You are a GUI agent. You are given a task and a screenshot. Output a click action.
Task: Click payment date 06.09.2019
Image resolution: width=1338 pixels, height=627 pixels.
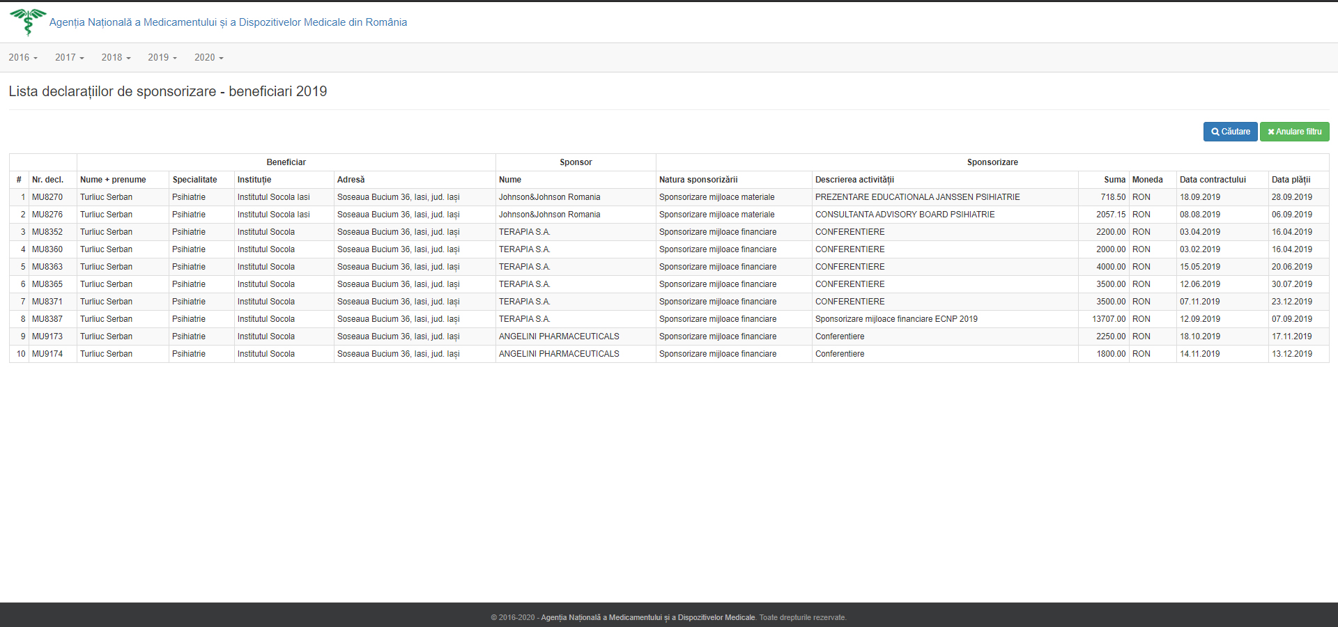(x=1292, y=215)
